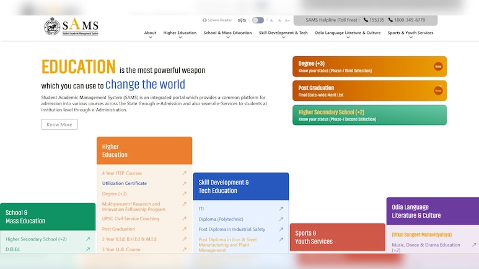Click the New badge on Degree (+3) banner

pyautogui.click(x=438, y=67)
